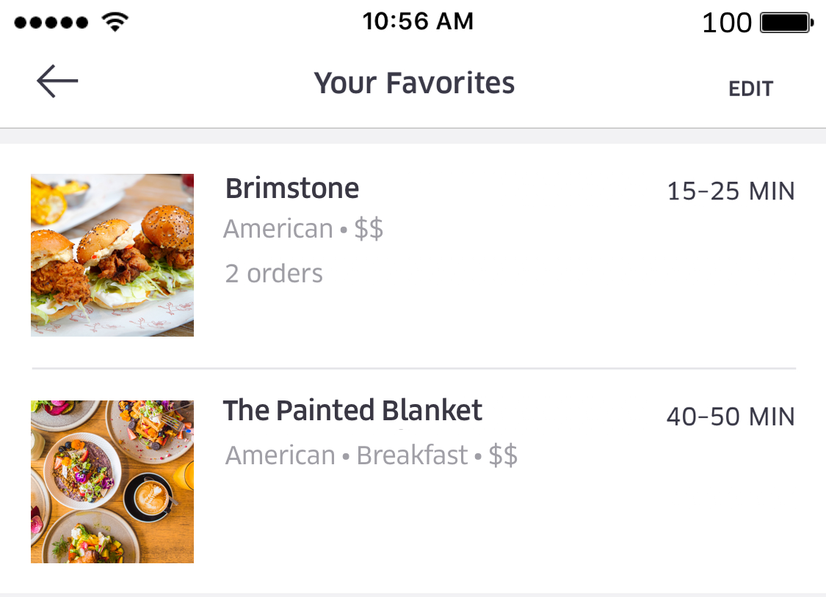The width and height of the screenshot is (826, 597).
Task: Tap the divider between the two restaurants
Action: point(414,369)
